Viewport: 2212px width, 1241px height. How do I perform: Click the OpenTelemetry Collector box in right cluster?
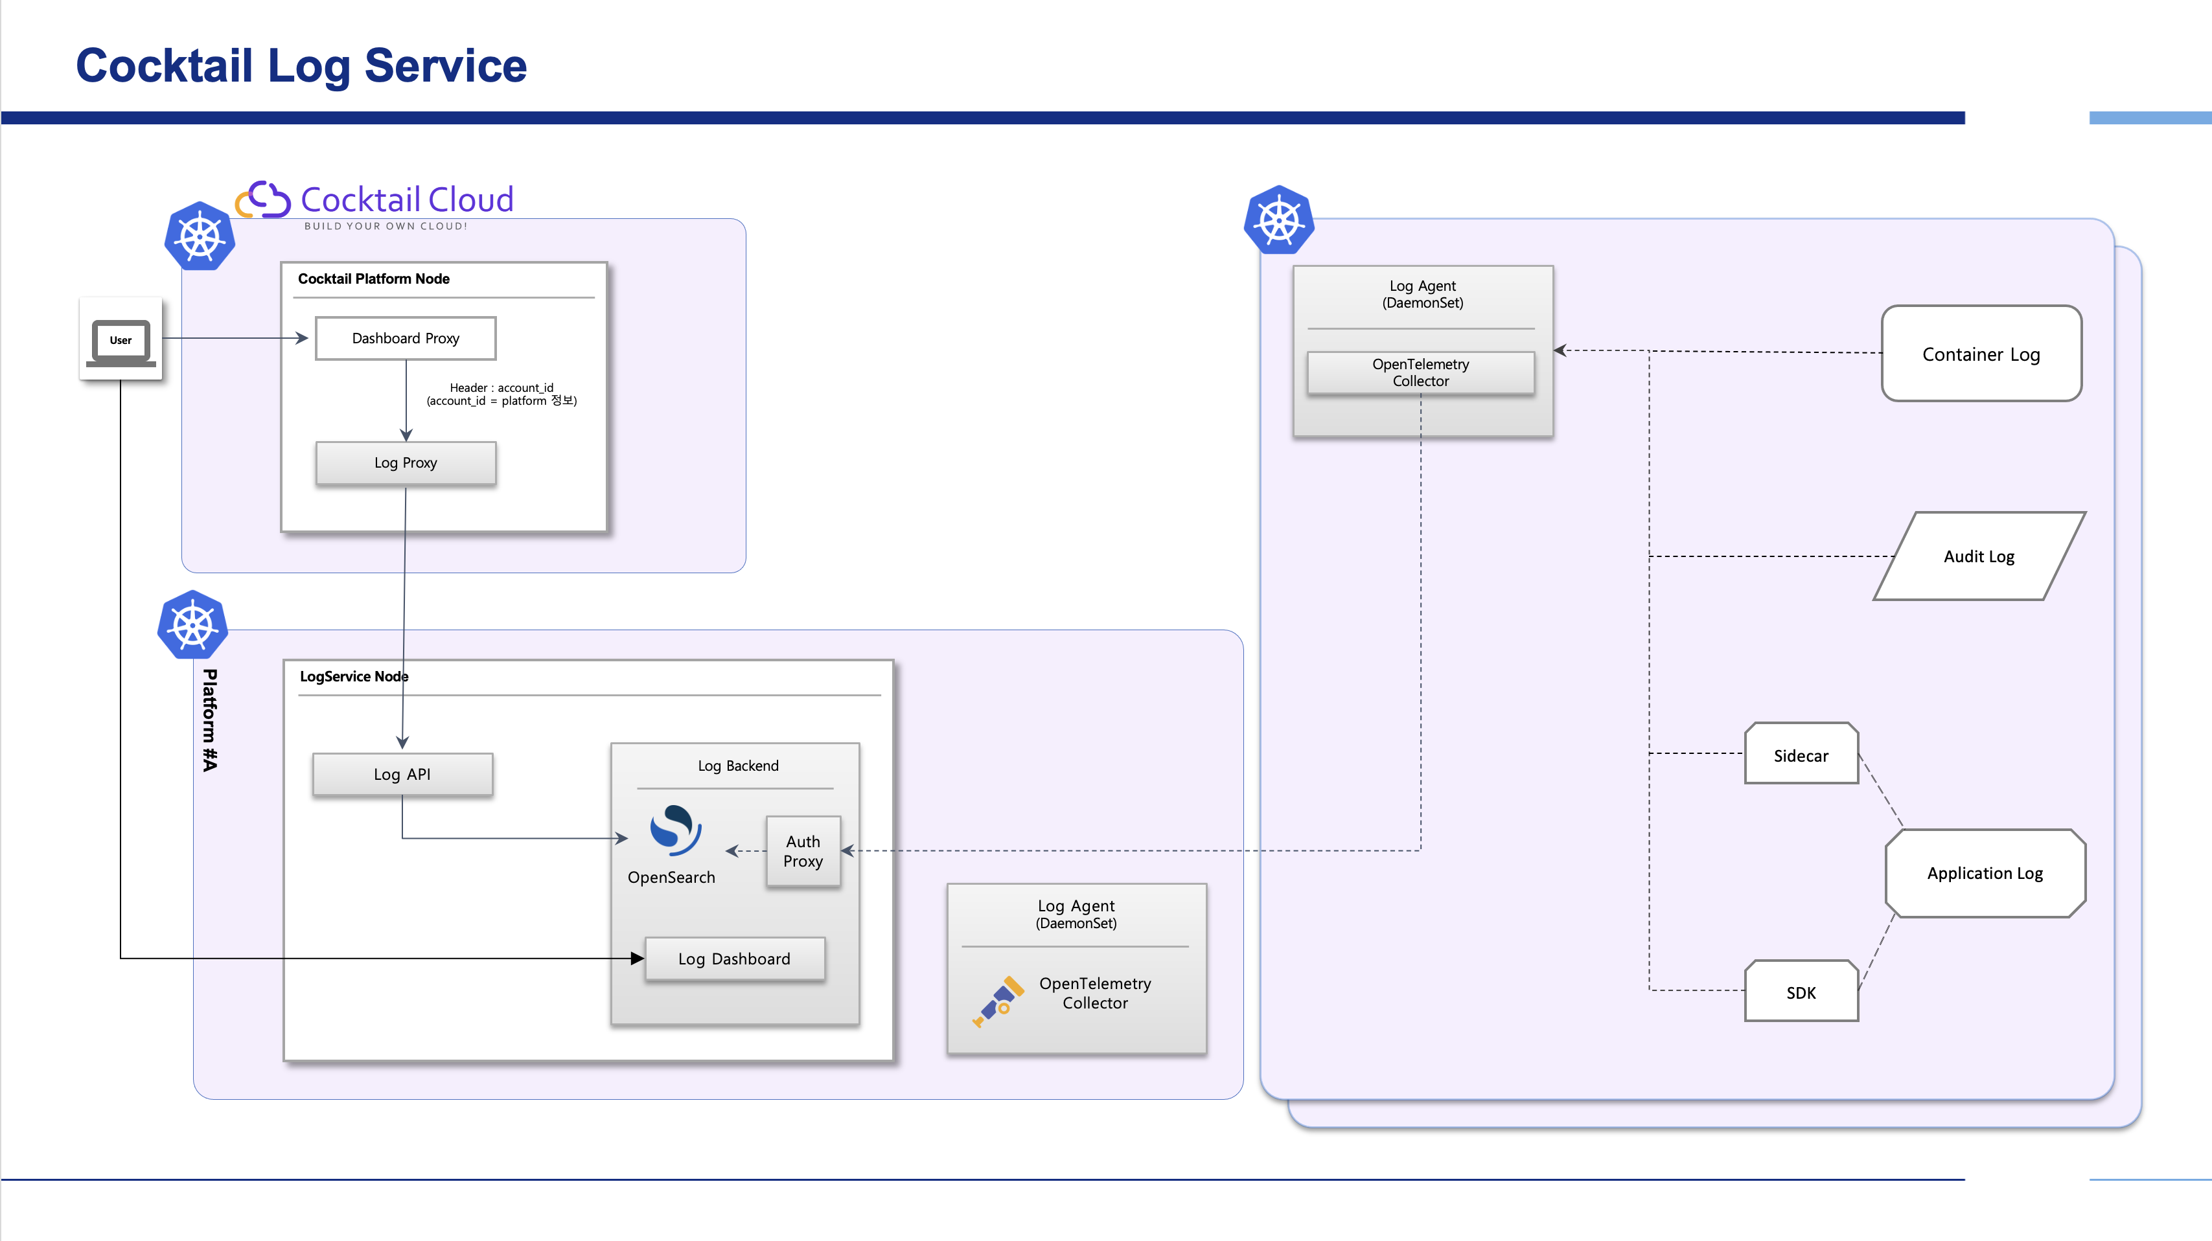[1420, 372]
